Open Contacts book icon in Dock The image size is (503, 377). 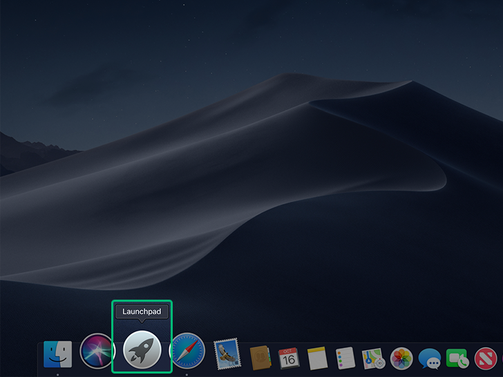point(260,358)
